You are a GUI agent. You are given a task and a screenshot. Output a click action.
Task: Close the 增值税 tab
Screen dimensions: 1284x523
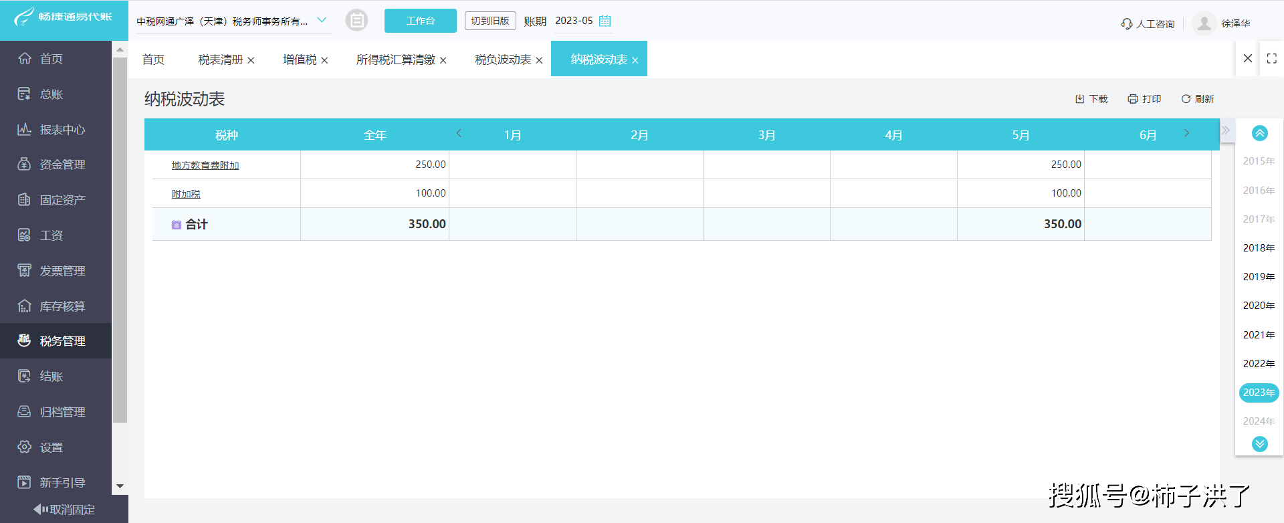coord(324,61)
